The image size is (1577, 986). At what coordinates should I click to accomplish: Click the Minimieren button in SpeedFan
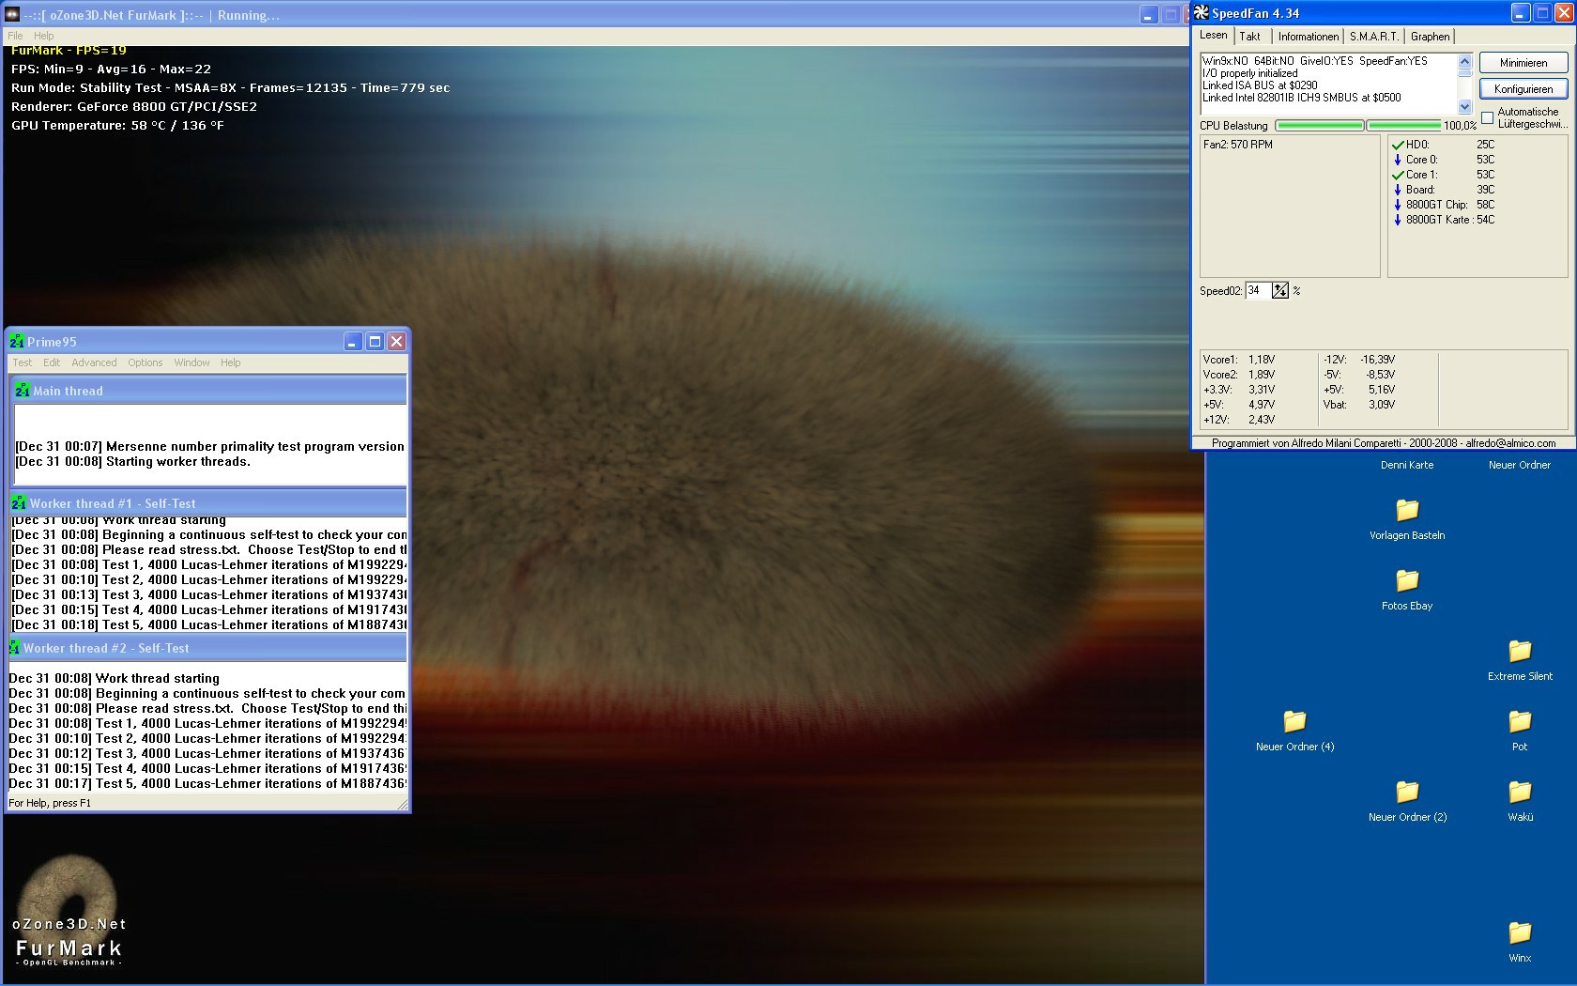coord(1523,63)
